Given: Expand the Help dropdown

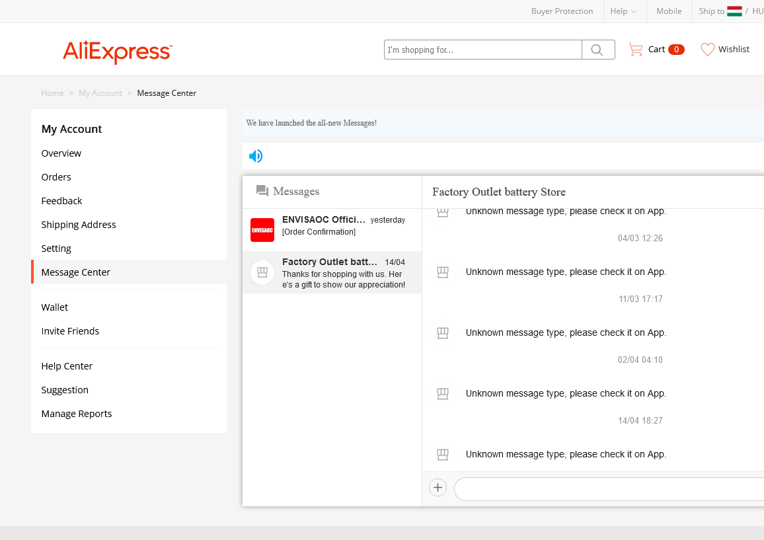Looking at the screenshot, I should (623, 11).
